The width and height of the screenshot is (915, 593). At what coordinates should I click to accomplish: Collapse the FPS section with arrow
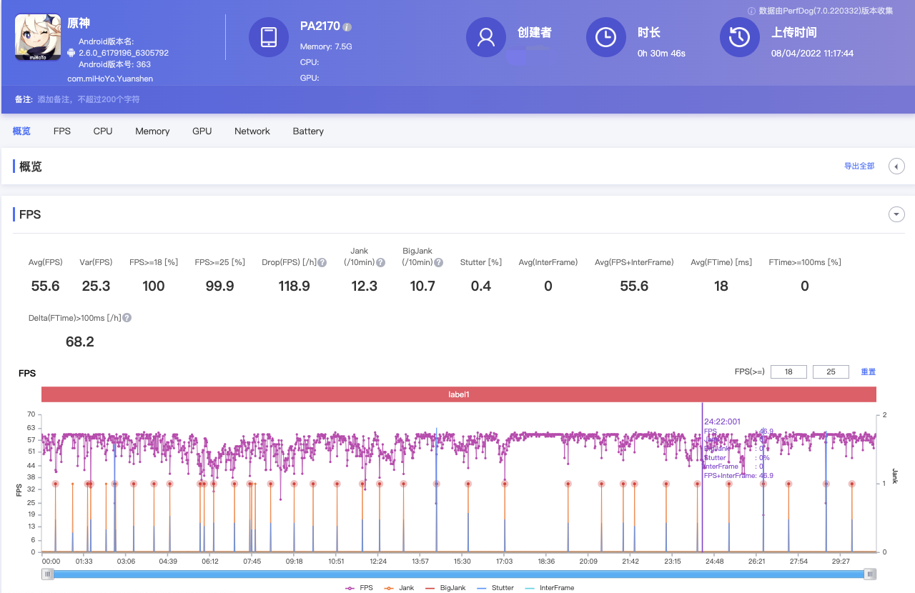point(896,214)
